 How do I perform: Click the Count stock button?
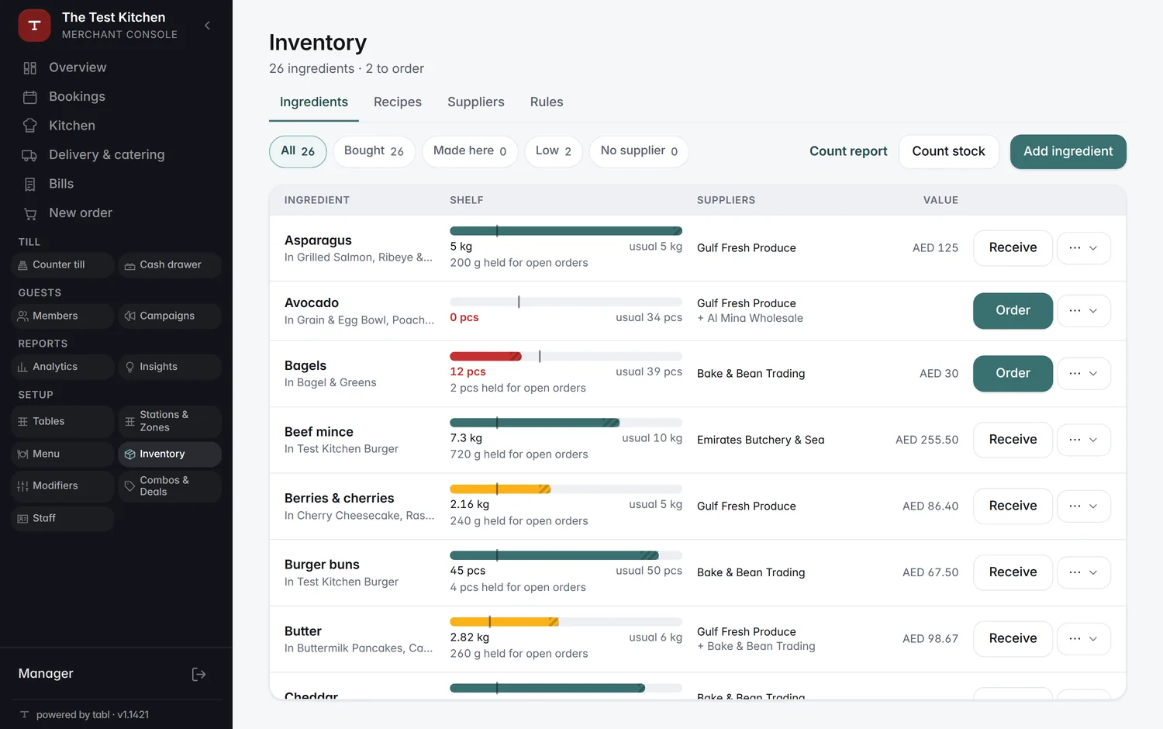[949, 152]
